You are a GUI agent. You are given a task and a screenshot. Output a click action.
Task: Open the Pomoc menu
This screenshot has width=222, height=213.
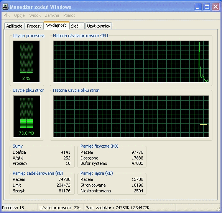coord(69,15)
